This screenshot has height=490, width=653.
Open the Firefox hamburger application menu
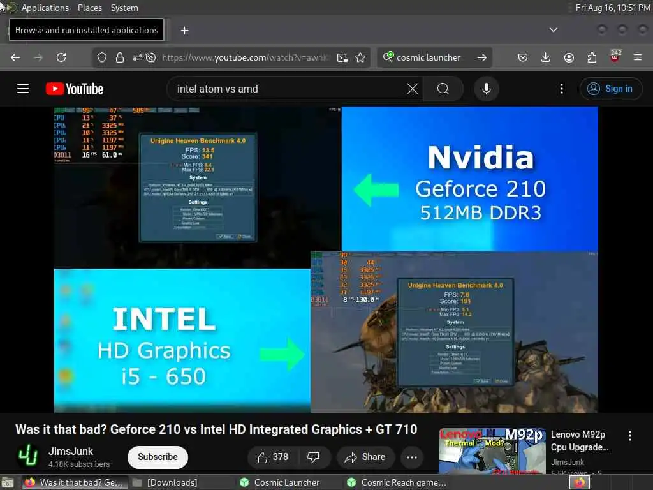638,57
